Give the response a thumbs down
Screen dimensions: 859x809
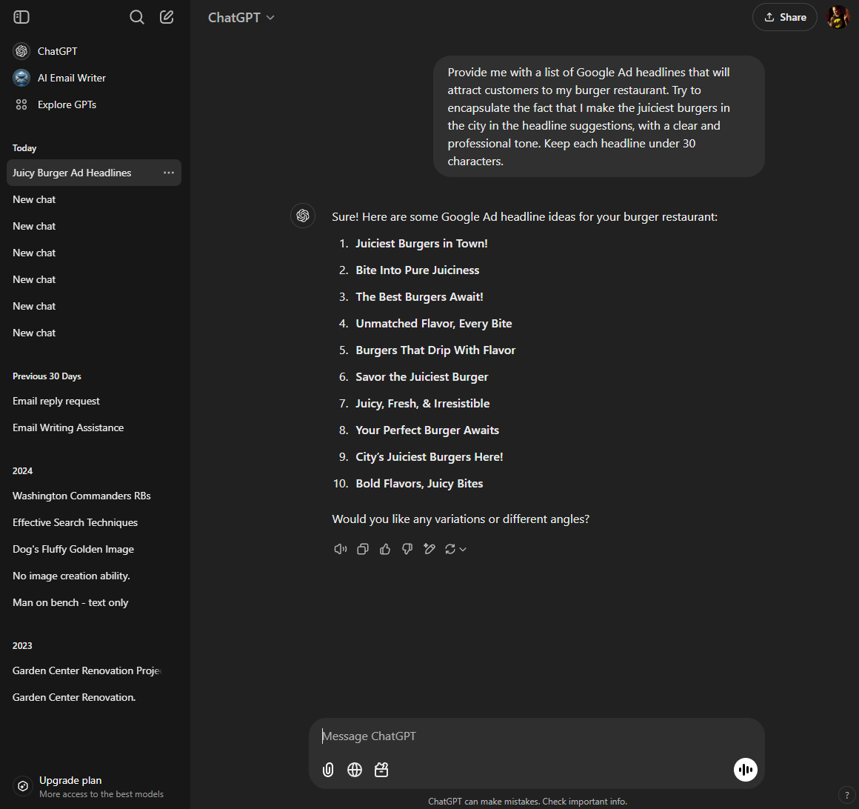click(407, 548)
